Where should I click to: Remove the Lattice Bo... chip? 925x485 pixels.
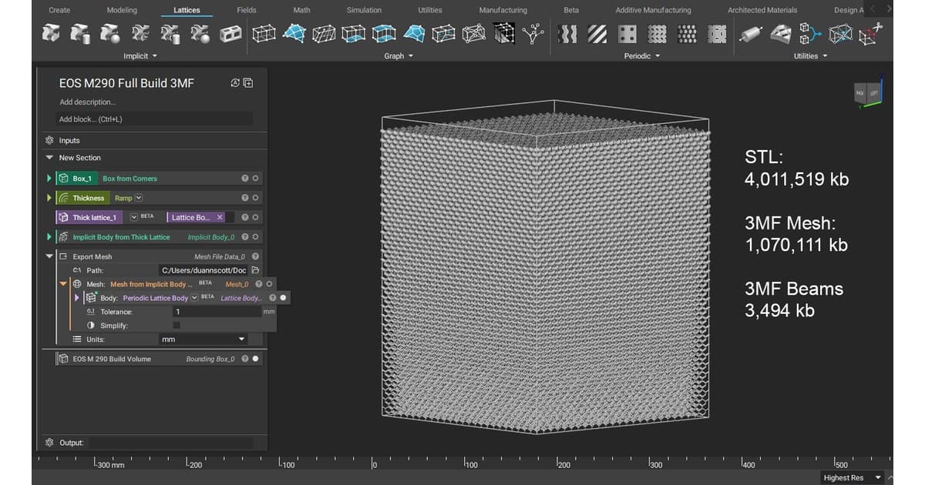(x=220, y=217)
